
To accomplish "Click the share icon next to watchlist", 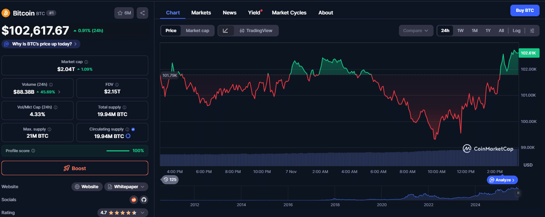I will tap(142, 13).
